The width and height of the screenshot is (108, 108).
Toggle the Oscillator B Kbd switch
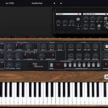pos(53,56)
